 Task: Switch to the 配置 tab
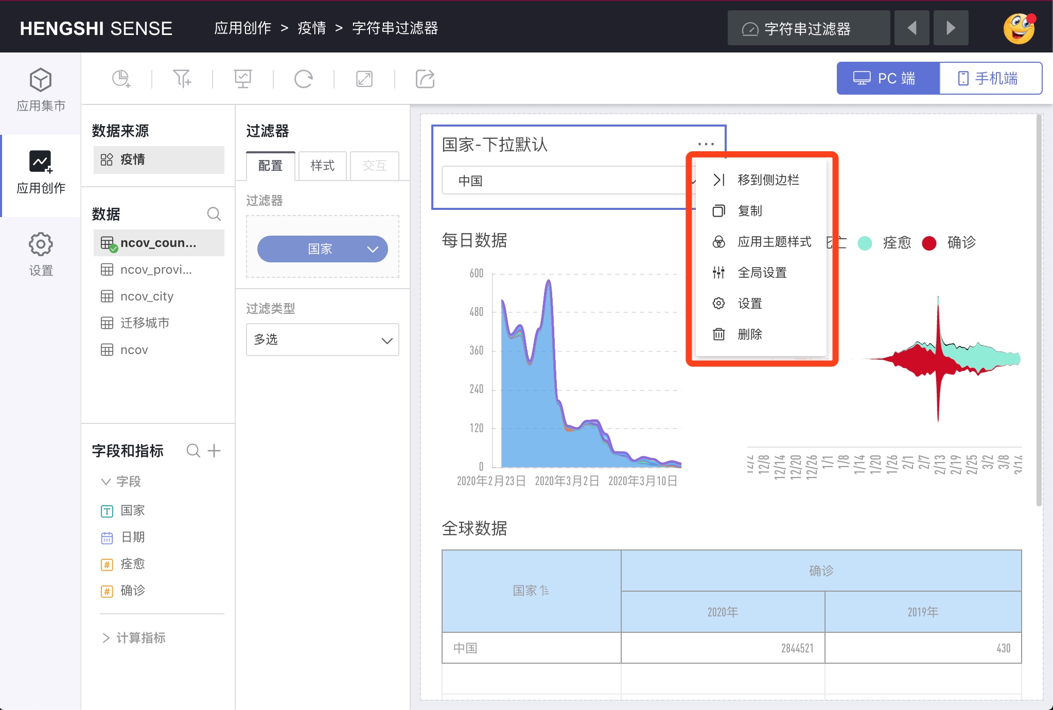(271, 166)
